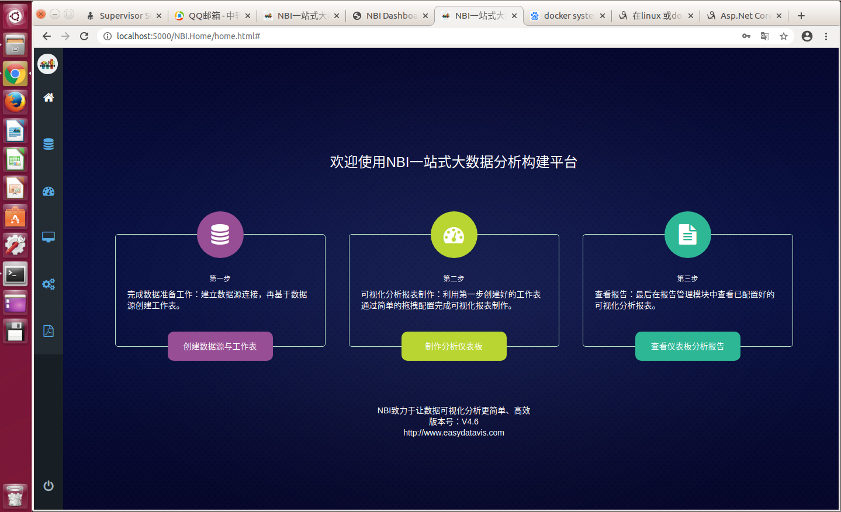This screenshot has width=841, height=512.
Task: Open LibreOffice Impress from launcher
Action: tap(15, 188)
